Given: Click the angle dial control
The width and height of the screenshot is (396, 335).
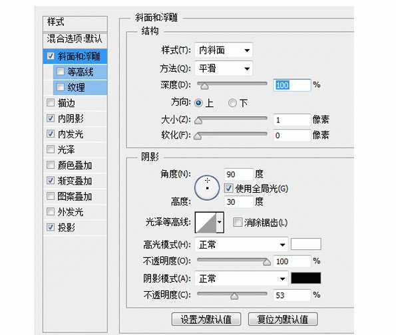Looking at the screenshot, I should (207, 188).
